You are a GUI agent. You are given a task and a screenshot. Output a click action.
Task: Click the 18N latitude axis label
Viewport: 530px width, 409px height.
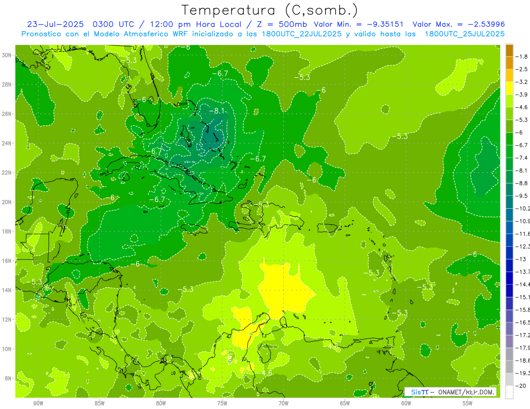pos(7,231)
